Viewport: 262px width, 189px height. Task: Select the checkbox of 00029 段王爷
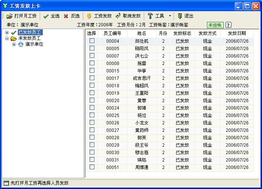92,144
